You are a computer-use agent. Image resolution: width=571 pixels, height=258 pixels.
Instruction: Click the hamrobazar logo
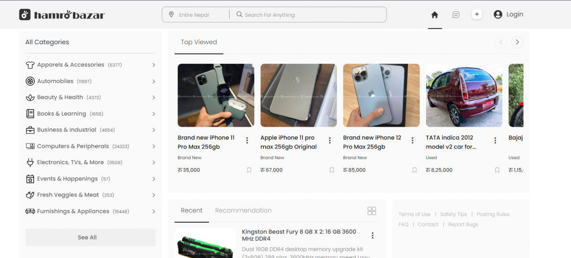click(62, 15)
